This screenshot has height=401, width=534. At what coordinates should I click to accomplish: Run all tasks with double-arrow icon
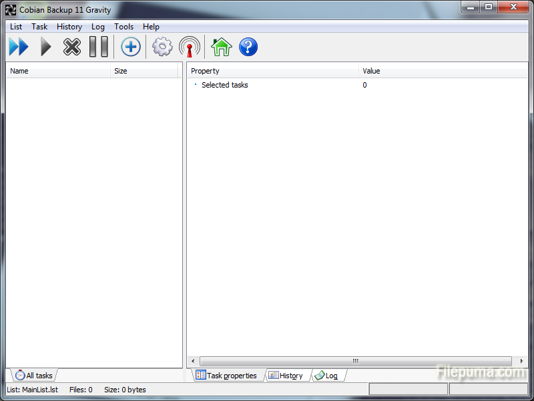coord(19,47)
